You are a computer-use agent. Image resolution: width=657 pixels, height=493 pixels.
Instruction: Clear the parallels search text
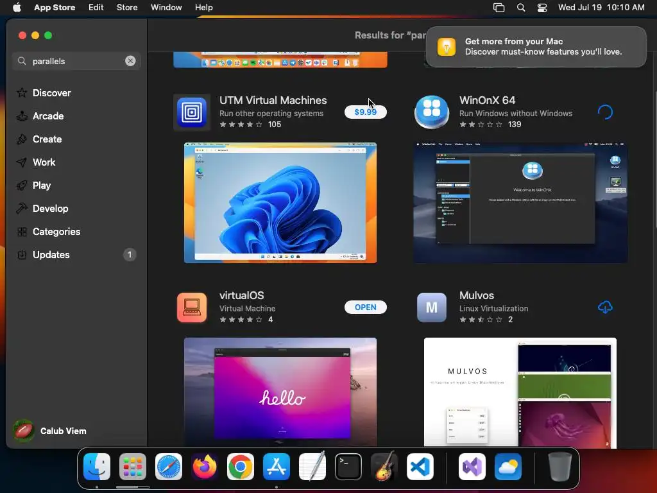coord(130,61)
